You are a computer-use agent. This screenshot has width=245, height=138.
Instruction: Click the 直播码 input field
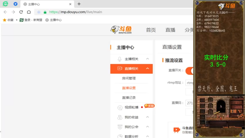point(189,103)
